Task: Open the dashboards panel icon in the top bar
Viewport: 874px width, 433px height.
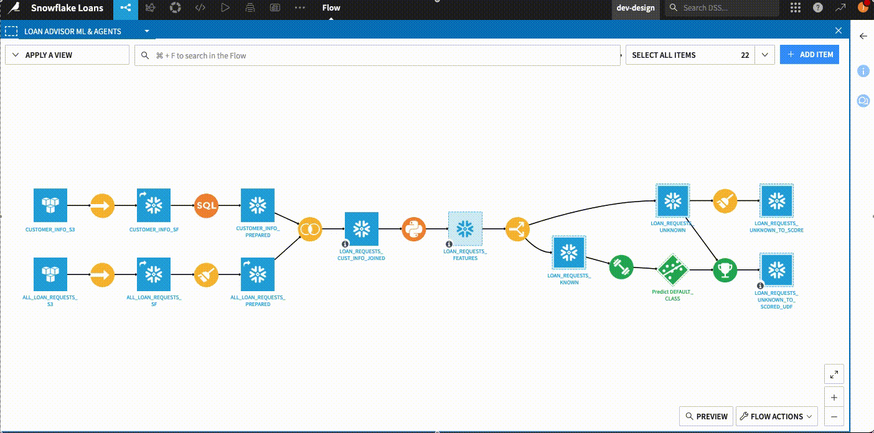Action: 275,8
